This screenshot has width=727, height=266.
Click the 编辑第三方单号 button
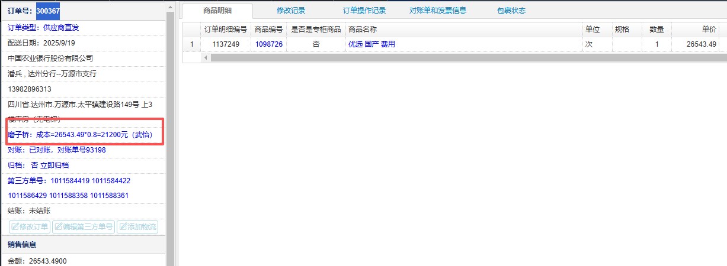click(83, 227)
